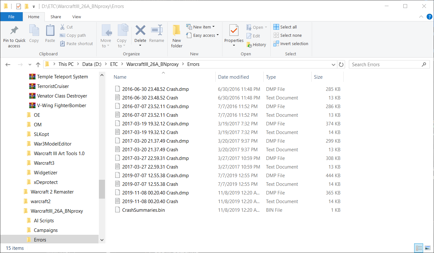Open Customize Quick Access Toolbar dropdown
Screen dimensions: 434x253
tap(34, 6)
